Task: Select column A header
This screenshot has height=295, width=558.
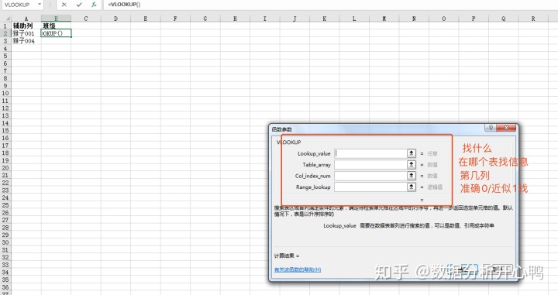Action: click(x=26, y=19)
